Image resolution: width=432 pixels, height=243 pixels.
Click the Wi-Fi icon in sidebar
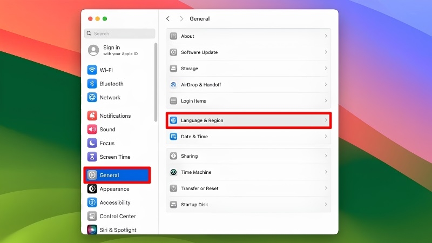tap(92, 70)
